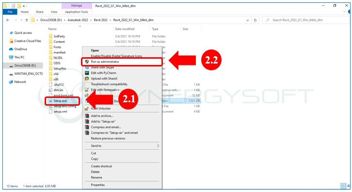
Task: Select Upload with ShareX
Action: [x=104, y=79]
